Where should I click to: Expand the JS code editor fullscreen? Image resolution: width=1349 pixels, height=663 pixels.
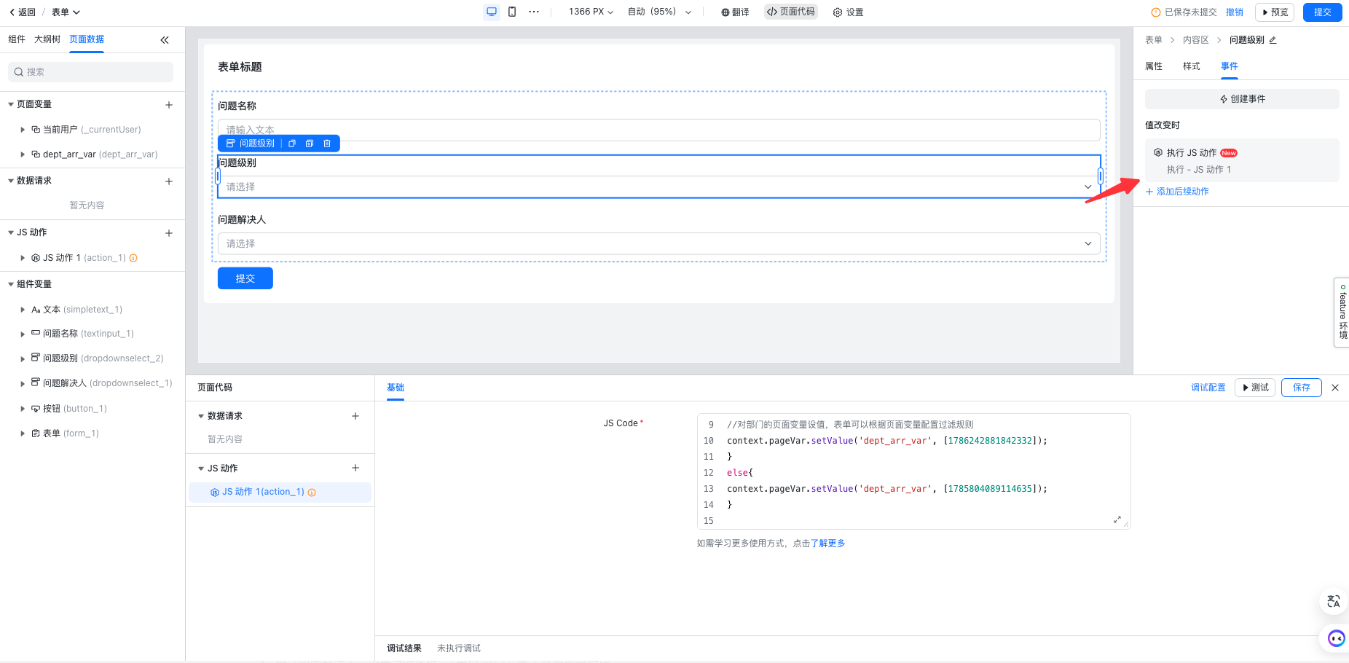[1117, 519]
